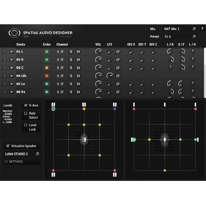Viewport: 206px width, 206px height.
Task: Click the DIV Z knob of 05 Ls
Action: pyautogui.click(x=153, y=84)
